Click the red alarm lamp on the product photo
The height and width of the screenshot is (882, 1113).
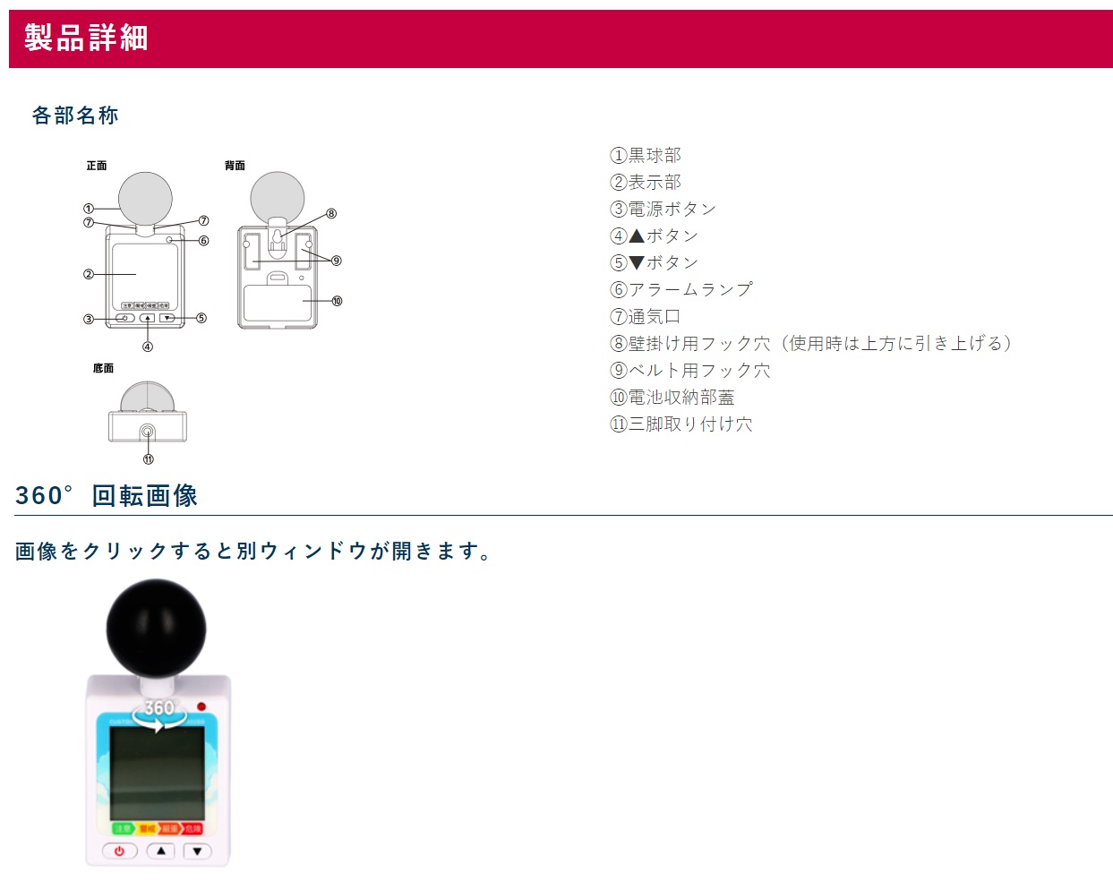pyautogui.click(x=201, y=706)
